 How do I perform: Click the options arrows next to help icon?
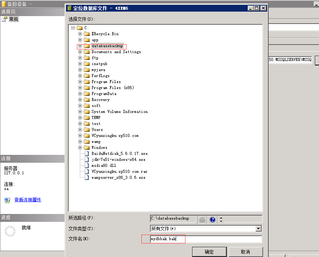pyautogui.click(x=221, y=220)
